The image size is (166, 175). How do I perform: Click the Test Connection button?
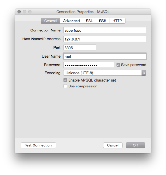point(38,145)
